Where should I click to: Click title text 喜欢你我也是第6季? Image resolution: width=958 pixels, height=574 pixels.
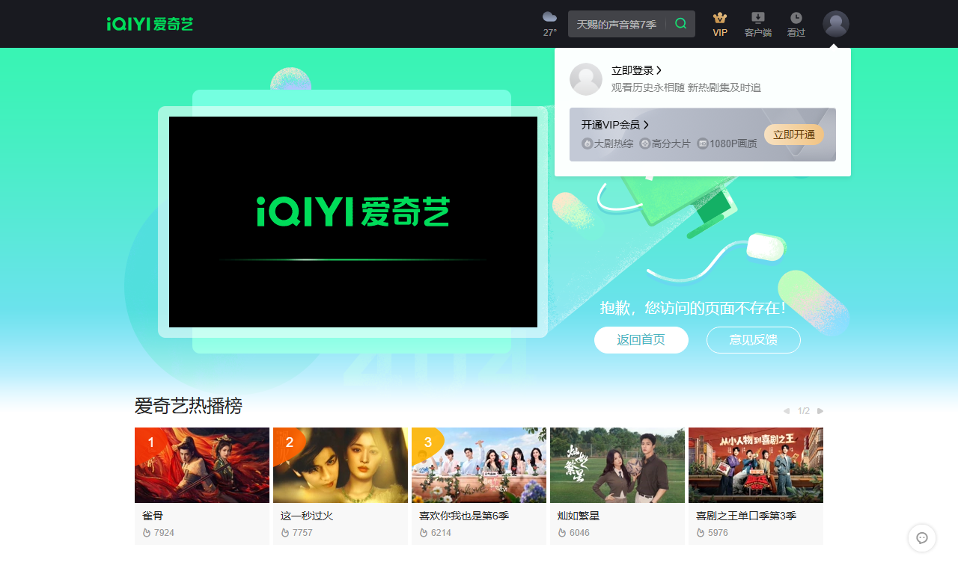[x=464, y=516]
